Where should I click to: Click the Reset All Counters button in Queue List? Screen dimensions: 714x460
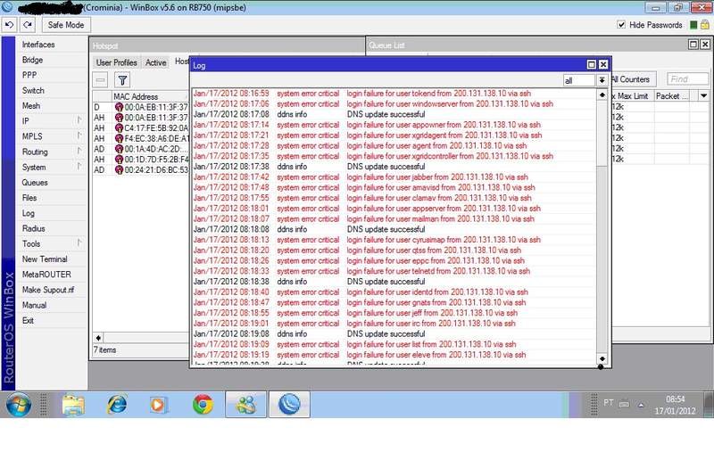[634, 79]
